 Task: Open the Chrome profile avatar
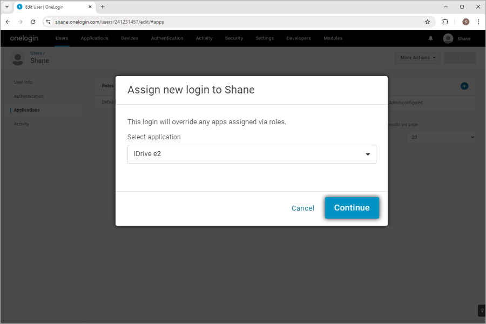coord(465,22)
